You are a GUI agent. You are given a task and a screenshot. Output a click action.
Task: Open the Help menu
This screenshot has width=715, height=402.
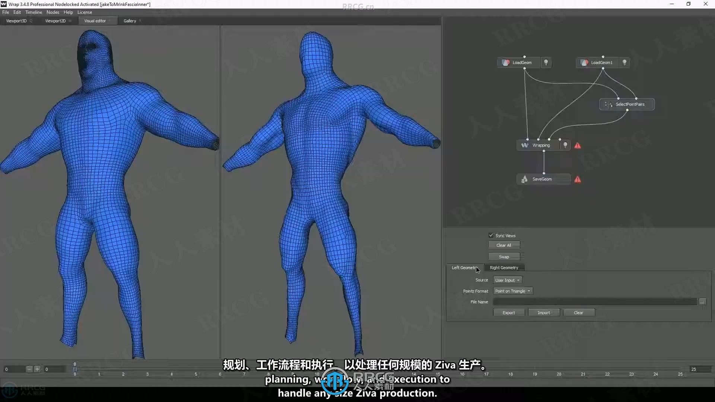pos(68,12)
